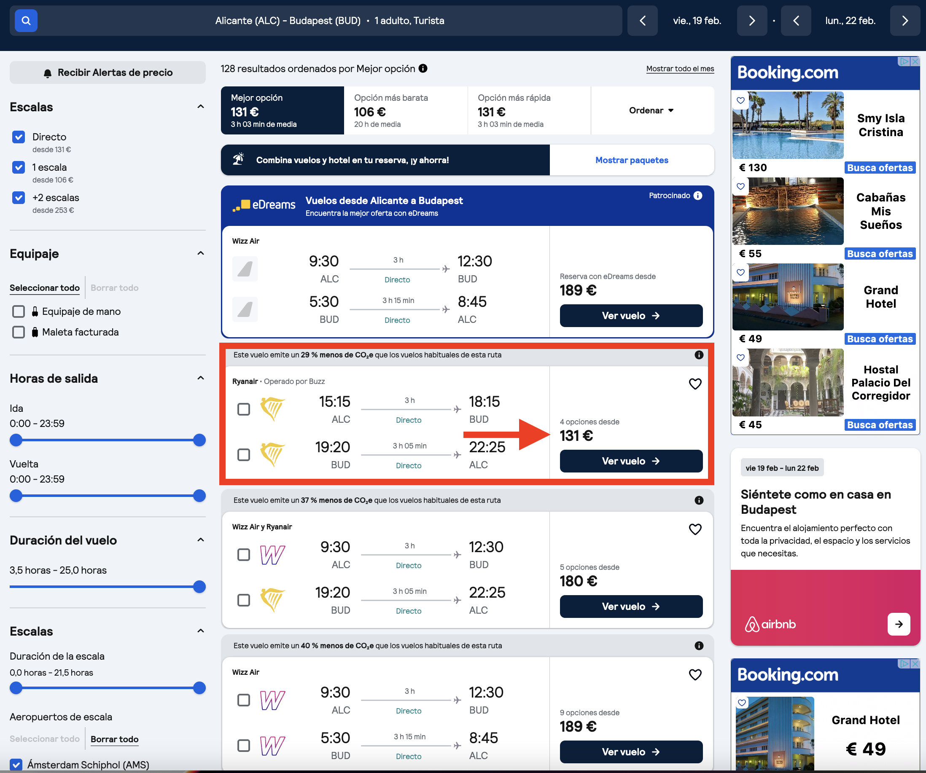Viewport: 926px width, 773px height.
Task: Advance return date past lun., 22 feb.
Action: point(905,21)
